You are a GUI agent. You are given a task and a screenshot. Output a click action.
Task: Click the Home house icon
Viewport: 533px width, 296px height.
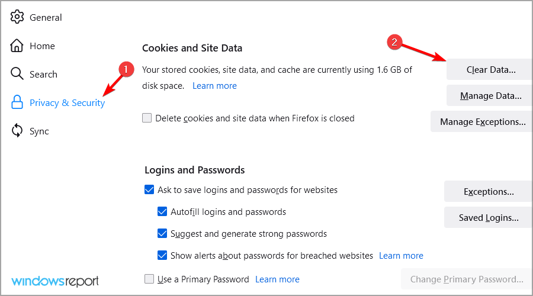pyautogui.click(x=17, y=46)
